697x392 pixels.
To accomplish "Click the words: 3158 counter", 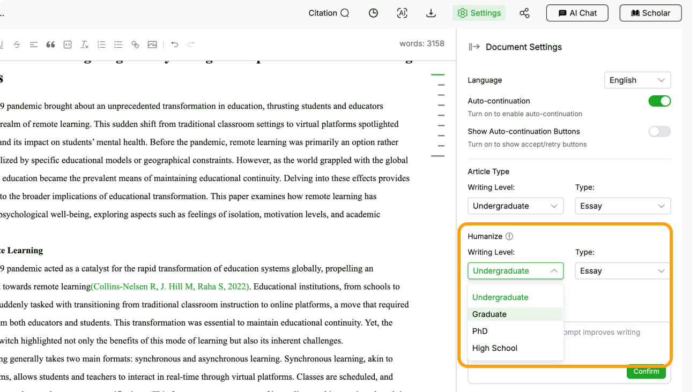I will pos(422,44).
